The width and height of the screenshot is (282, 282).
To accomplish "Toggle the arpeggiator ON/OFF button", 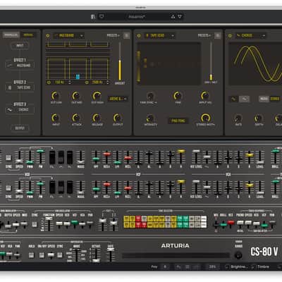I will pos(42,255).
